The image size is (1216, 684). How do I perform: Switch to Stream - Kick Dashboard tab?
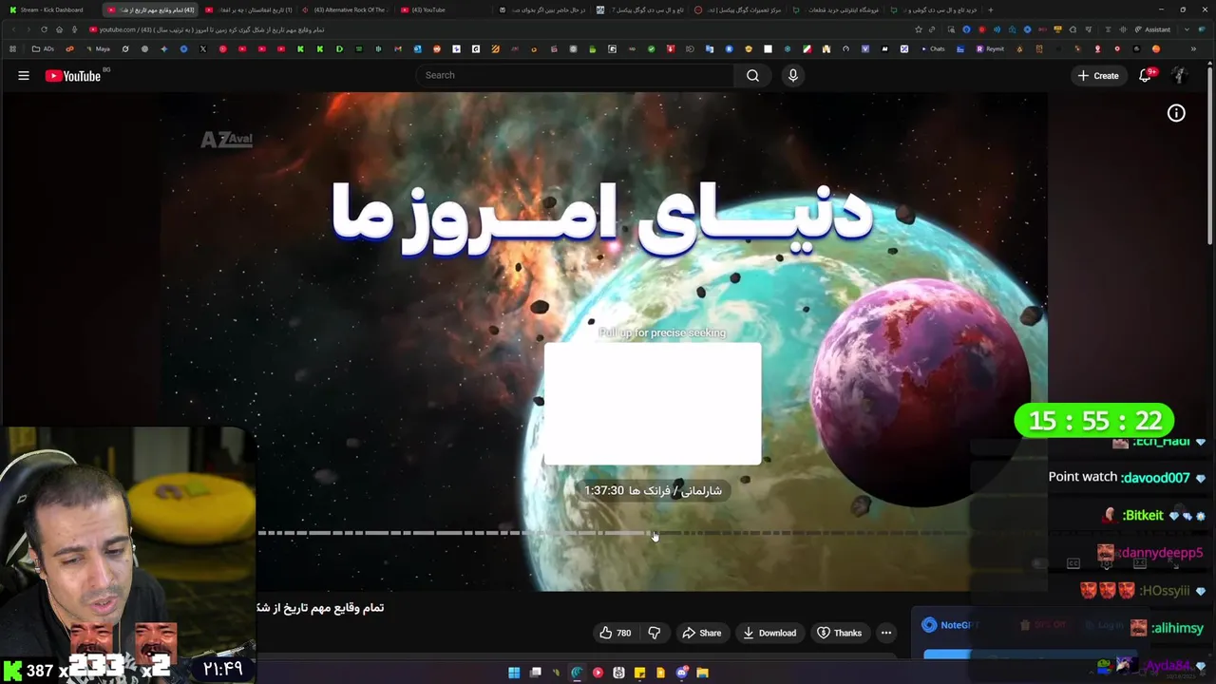[51, 9]
